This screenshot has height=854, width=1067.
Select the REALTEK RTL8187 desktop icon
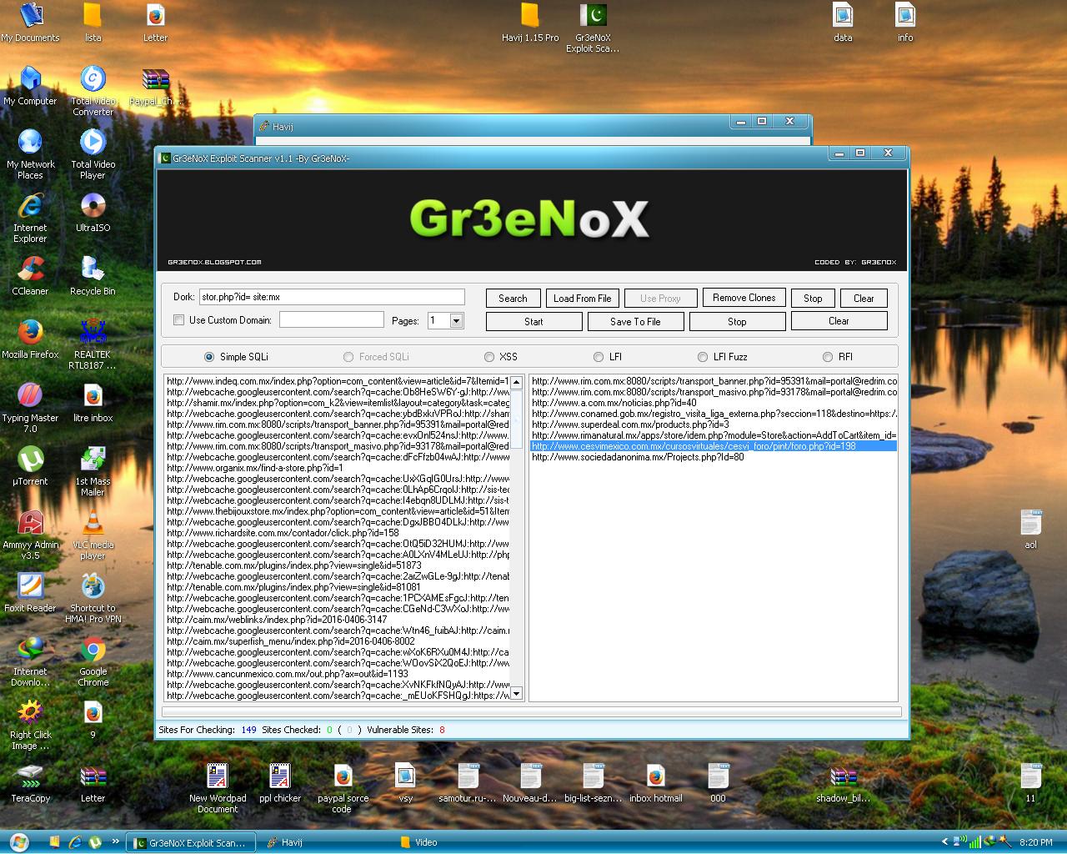(93, 344)
